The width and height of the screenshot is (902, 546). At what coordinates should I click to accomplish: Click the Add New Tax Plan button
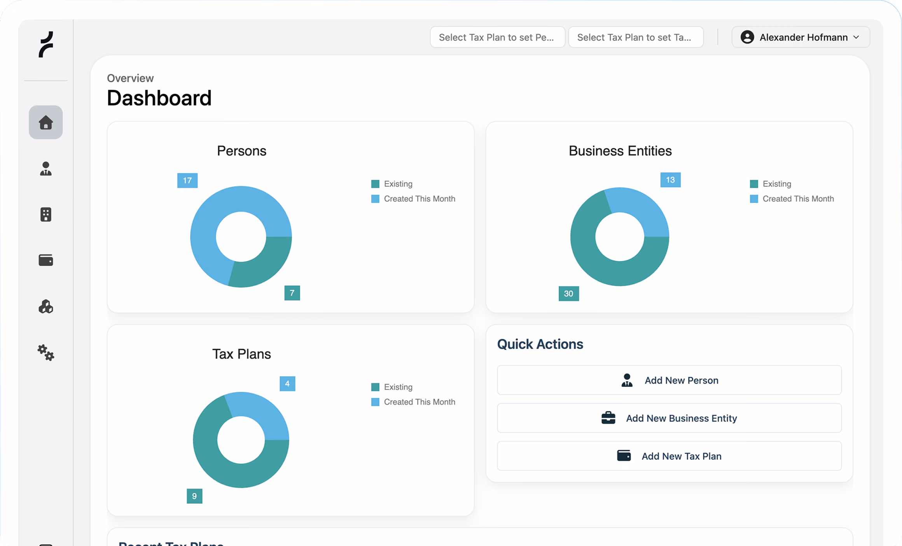669,456
